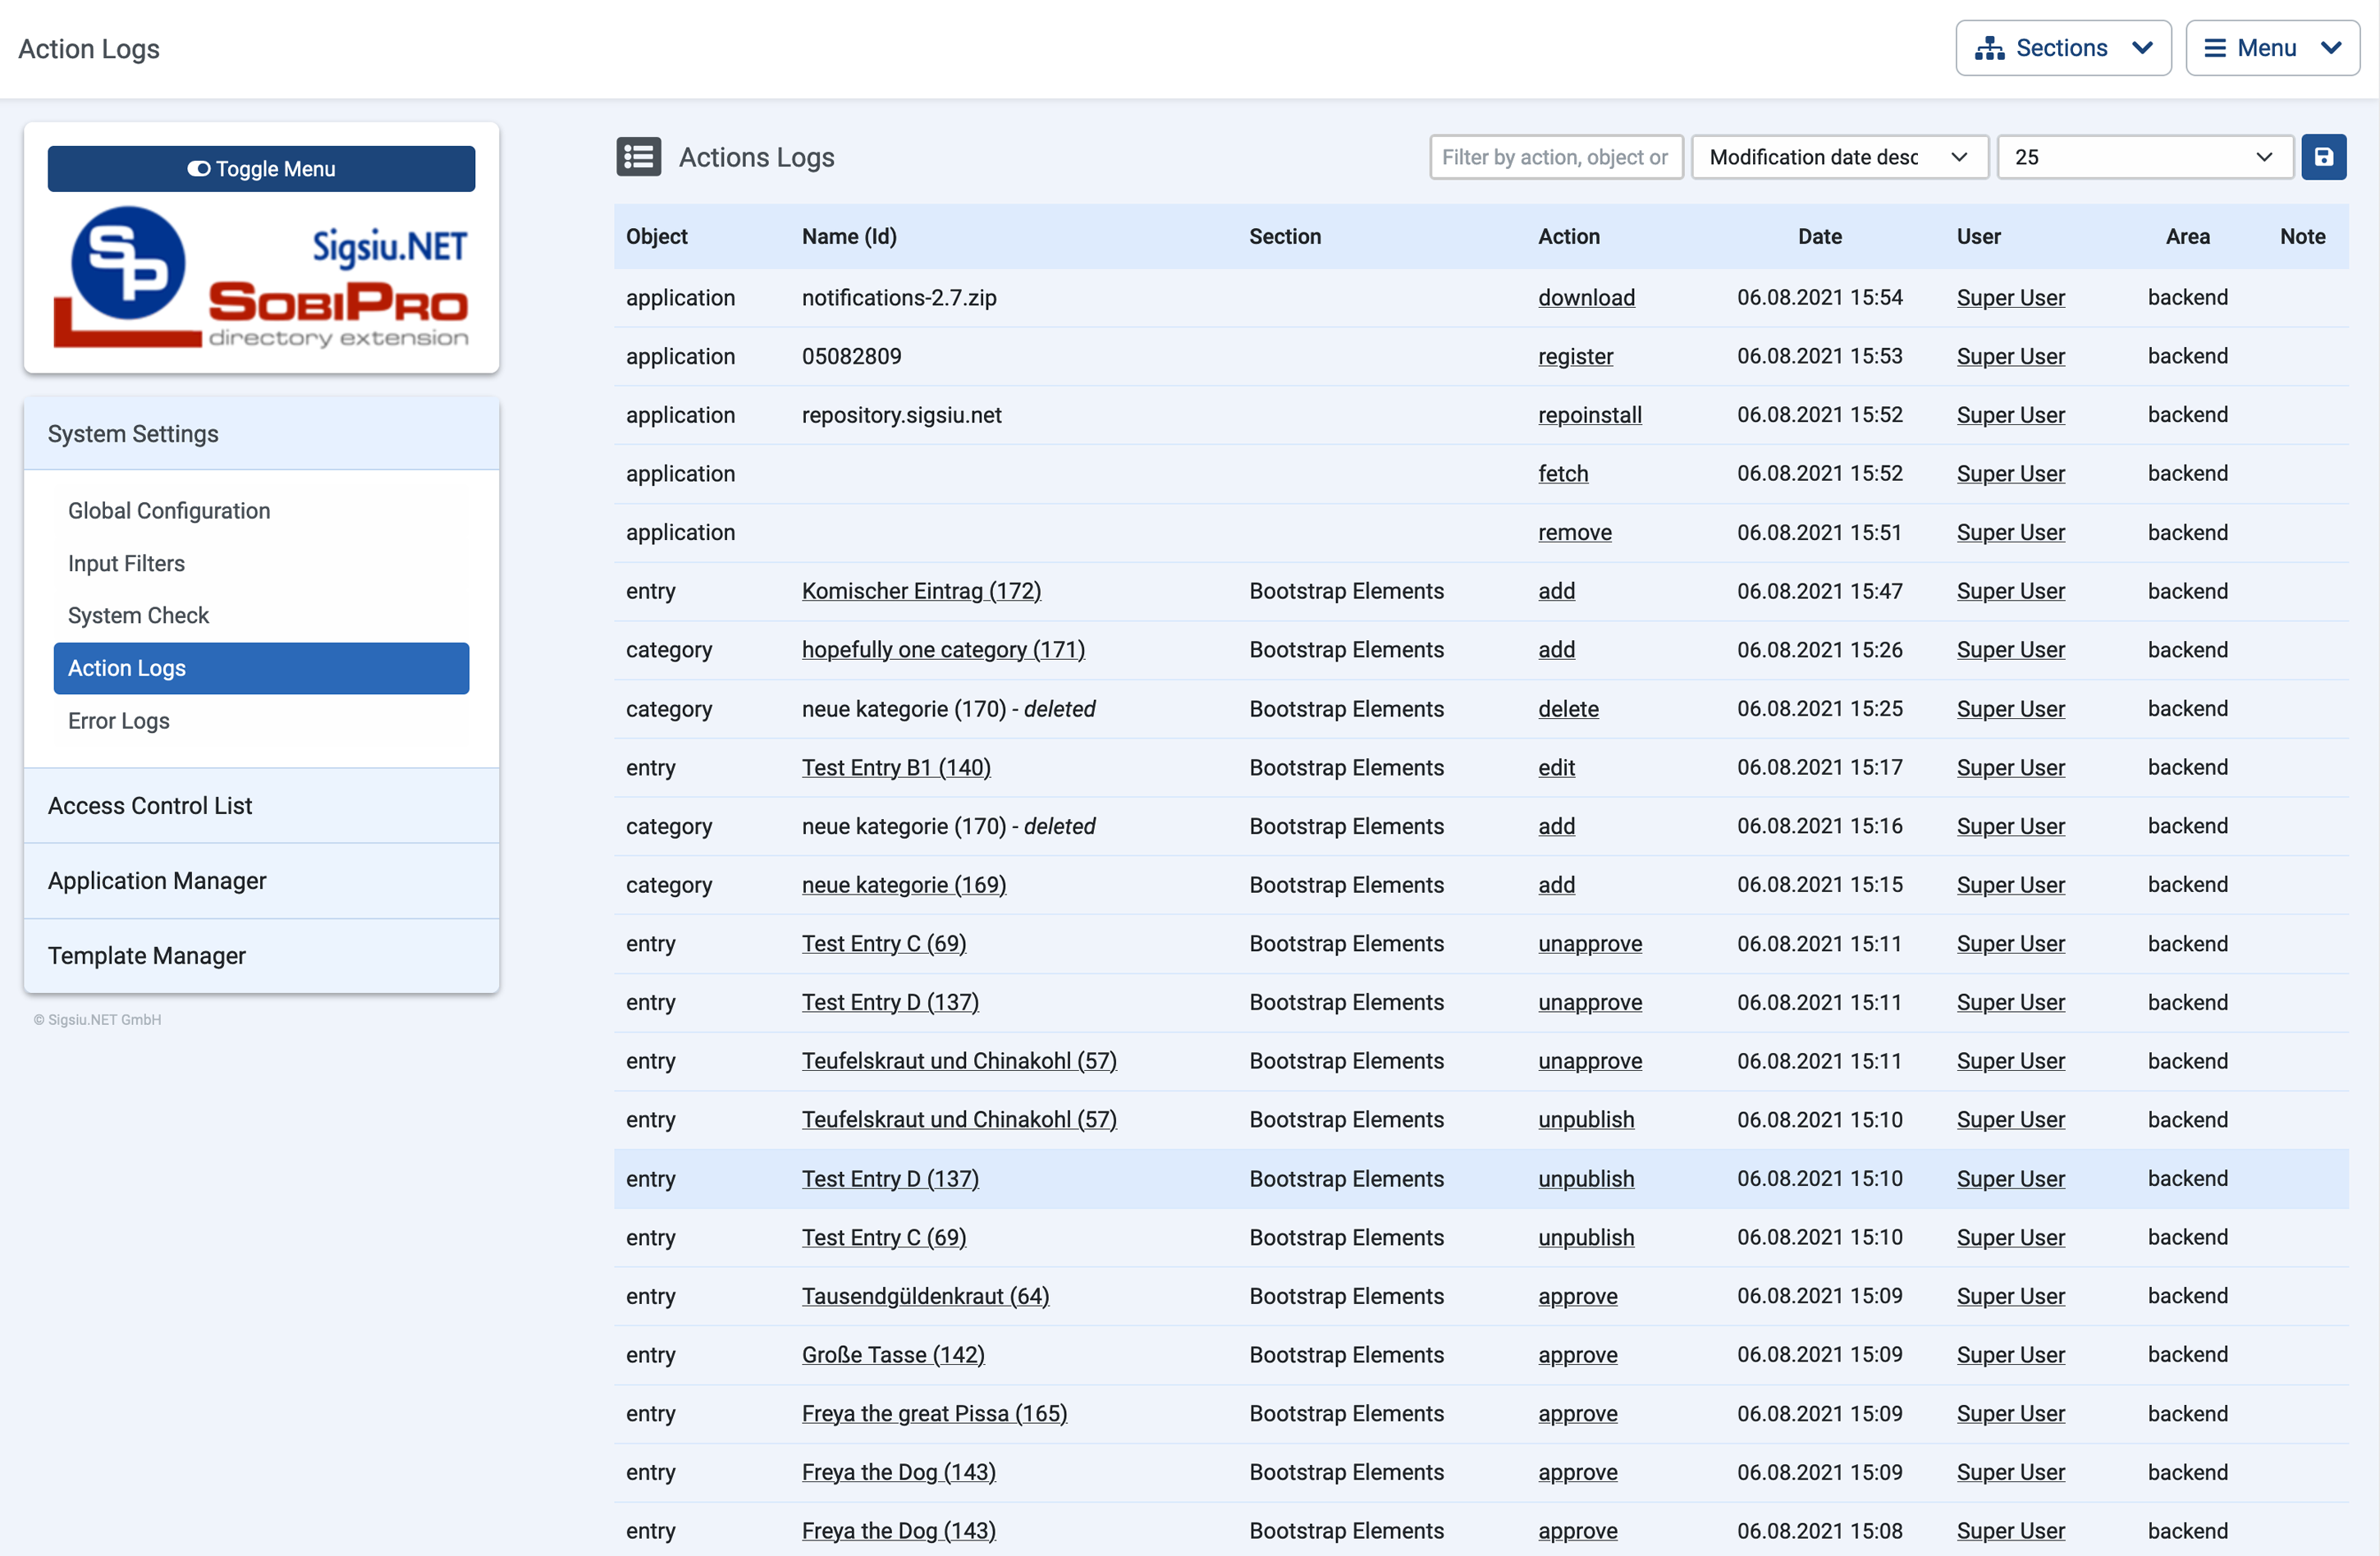Click the Area column header
This screenshot has width=2380, height=1556.
(x=2187, y=237)
